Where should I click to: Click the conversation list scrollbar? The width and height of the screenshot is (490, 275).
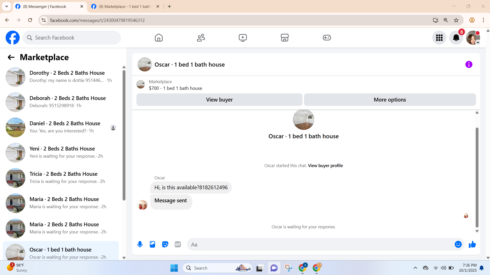(x=124, y=135)
